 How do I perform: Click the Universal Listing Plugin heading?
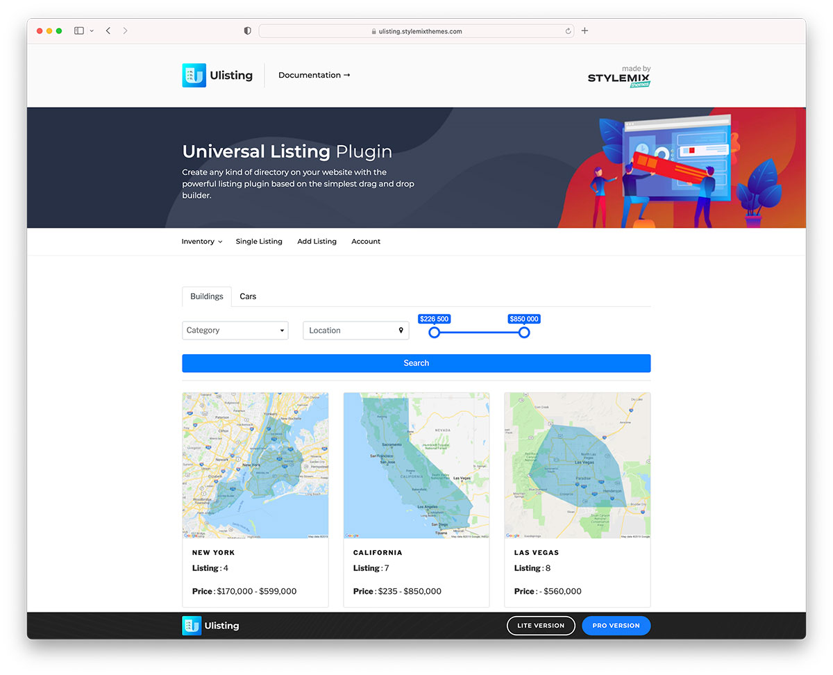click(287, 151)
